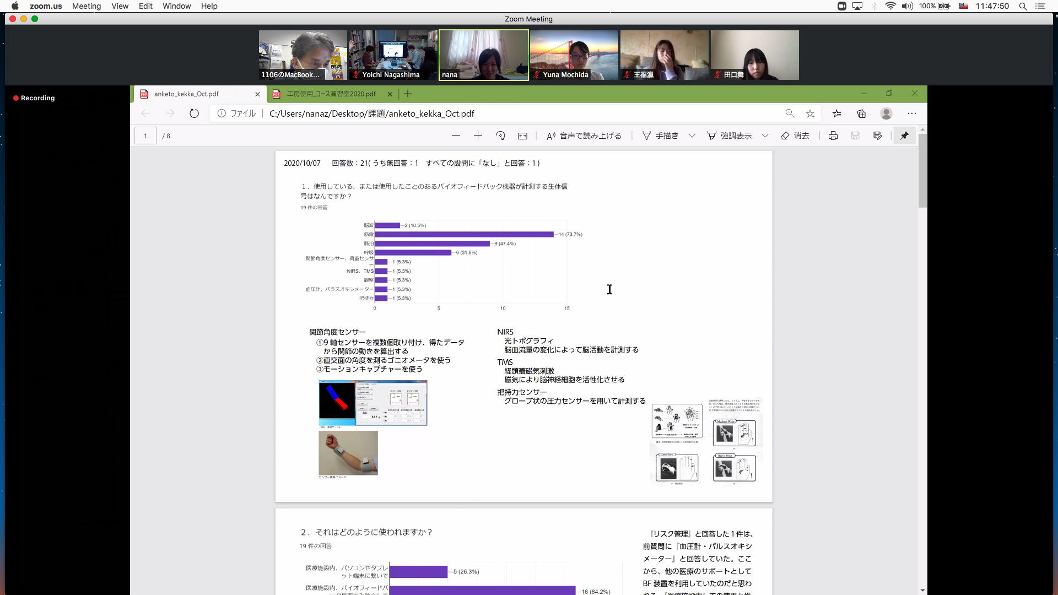Toggle the 強調表示 highlight tool

730,136
